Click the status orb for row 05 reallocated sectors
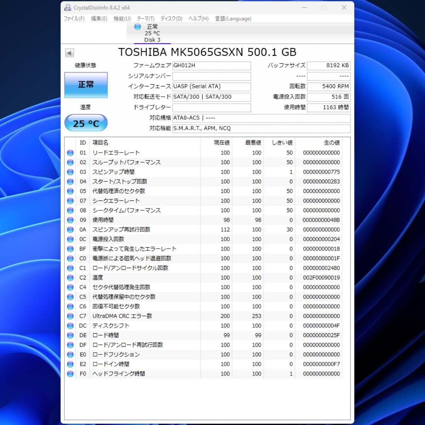 coord(70,191)
